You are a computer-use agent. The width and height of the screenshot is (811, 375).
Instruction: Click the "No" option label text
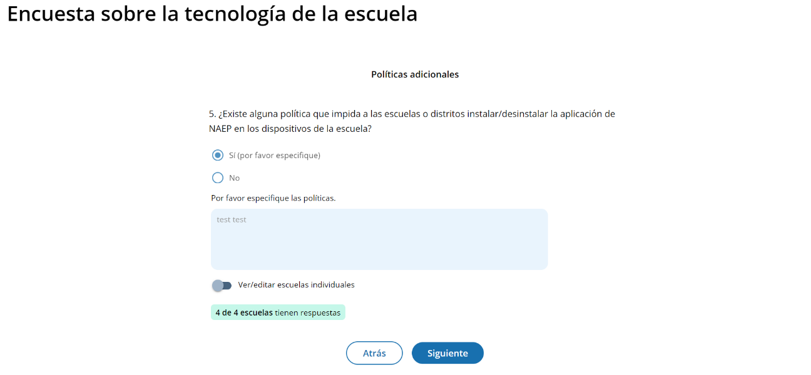point(235,178)
